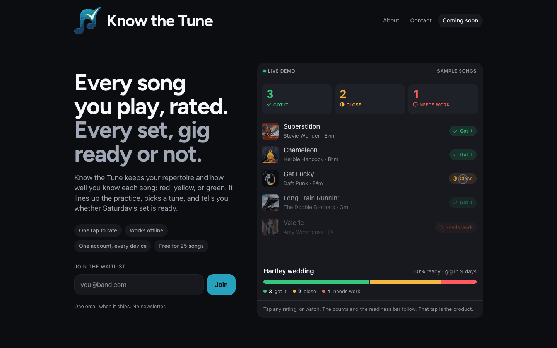This screenshot has width=557, height=348.
Task: Select the Herbie Hancock · B♭m line
Action: [311, 159]
